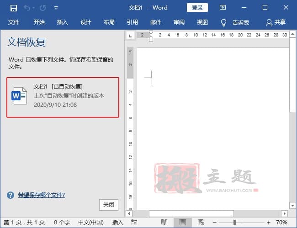Click the 登录 sign-in button
The height and width of the screenshot is (228, 297).
pyautogui.click(x=197, y=8)
